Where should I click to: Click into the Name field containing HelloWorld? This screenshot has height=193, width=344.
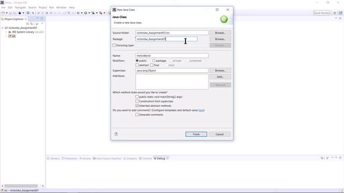(x=172, y=56)
